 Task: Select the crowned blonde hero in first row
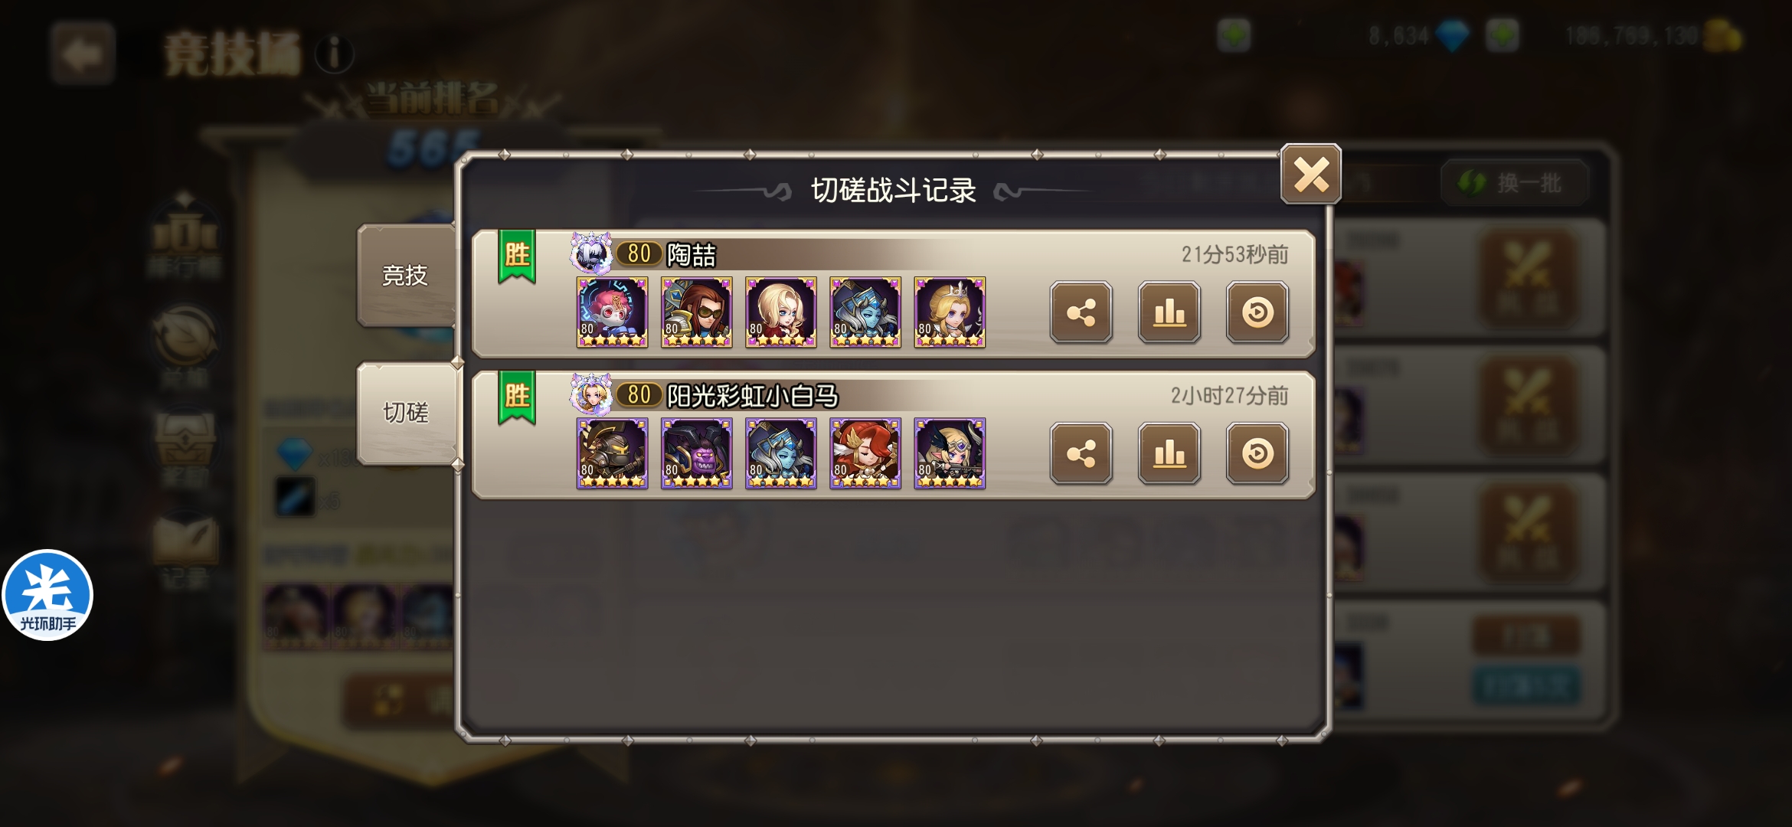(x=950, y=312)
